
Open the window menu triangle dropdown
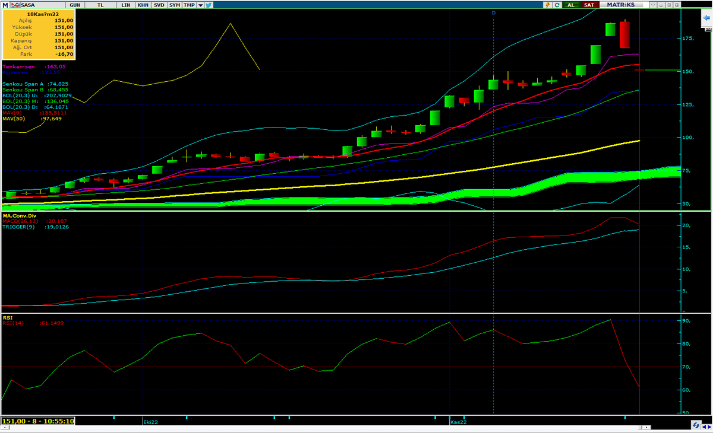click(x=653, y=5)
